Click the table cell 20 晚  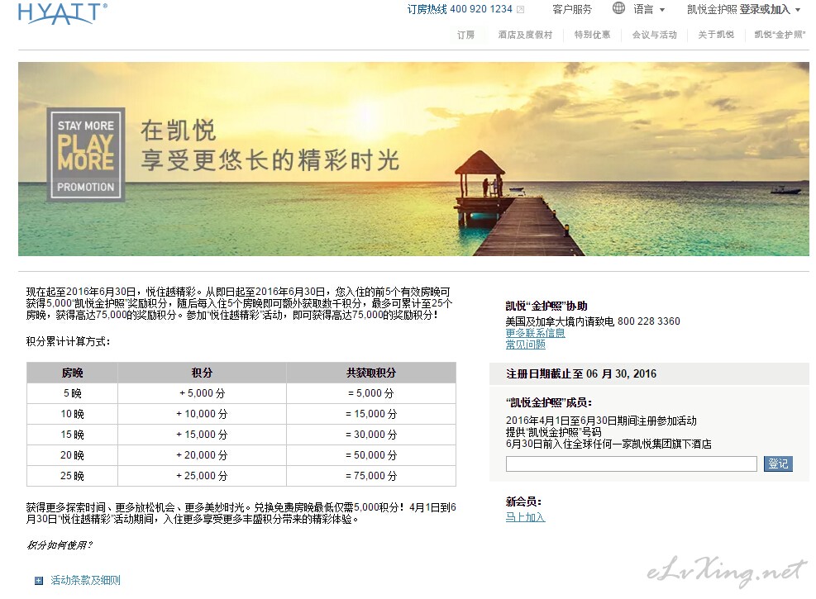click(x=72, y=455)
